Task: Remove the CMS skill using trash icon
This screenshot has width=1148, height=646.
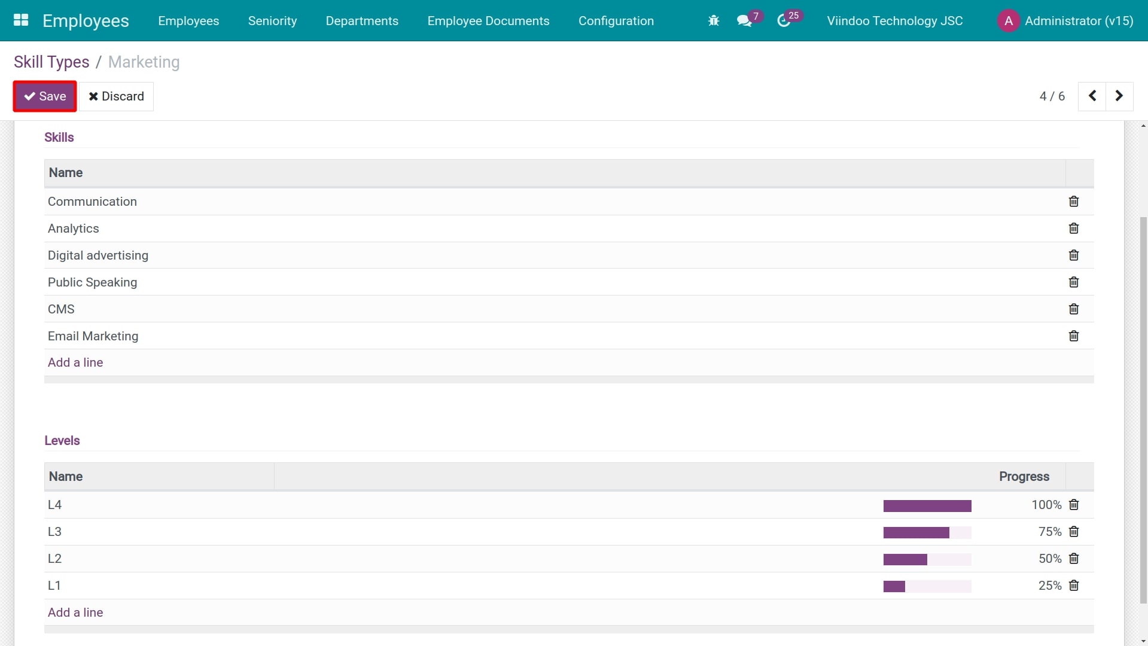Action: (x=1073, y=309)
